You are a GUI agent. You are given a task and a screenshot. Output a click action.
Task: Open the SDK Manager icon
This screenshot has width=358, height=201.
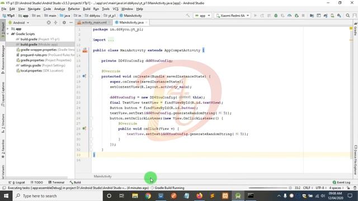(x=339, y=16)
